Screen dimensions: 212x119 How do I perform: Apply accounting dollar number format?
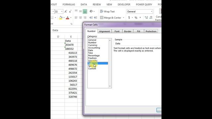pyautogui.click(x=129, y=18)
